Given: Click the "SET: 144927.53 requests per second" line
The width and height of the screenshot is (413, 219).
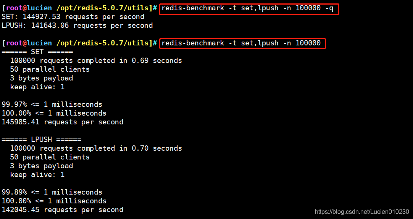Looking at the screenshot, I should (x=73, y=17).
